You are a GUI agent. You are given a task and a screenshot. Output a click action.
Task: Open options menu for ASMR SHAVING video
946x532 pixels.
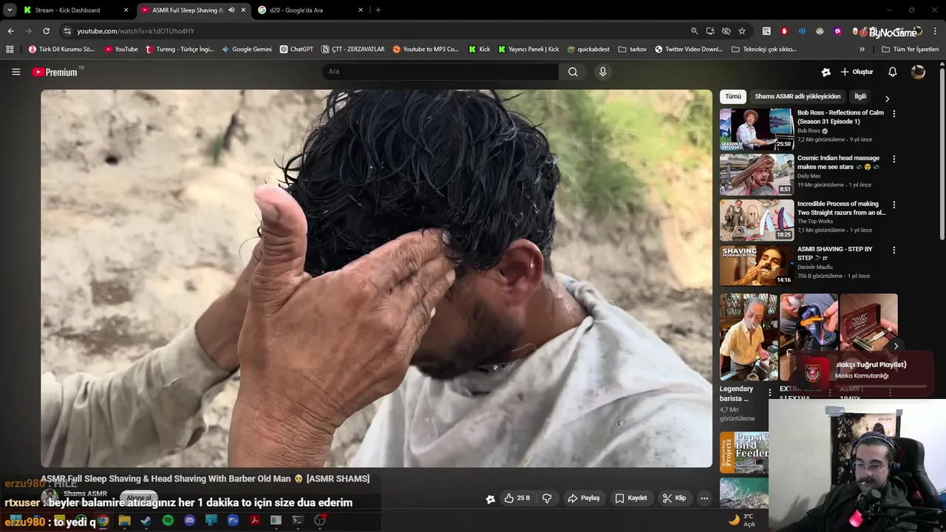point(894,250)
